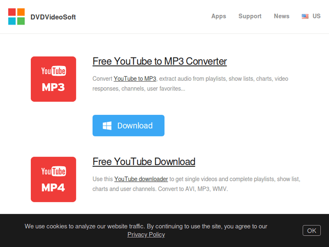The width and height of the screenshot is (329, 247).
Task: Follow the 'YouTube downloader' inline link
Action: [141, 179]
